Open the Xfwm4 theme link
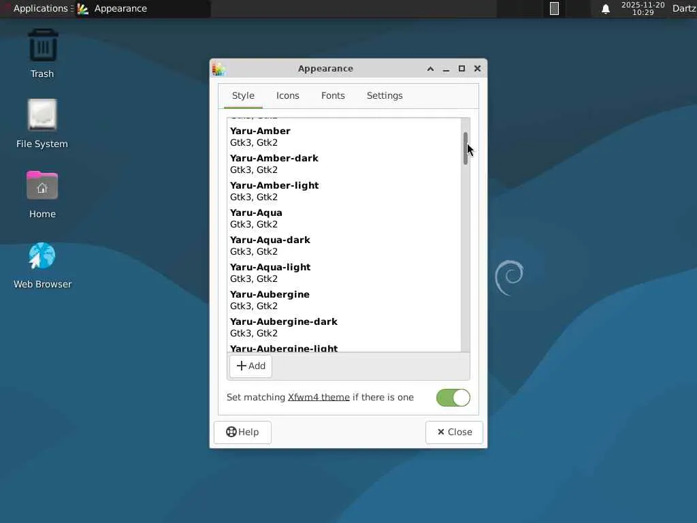The height and width of the screenshot is (523, 697). click(x=319, y=397)
